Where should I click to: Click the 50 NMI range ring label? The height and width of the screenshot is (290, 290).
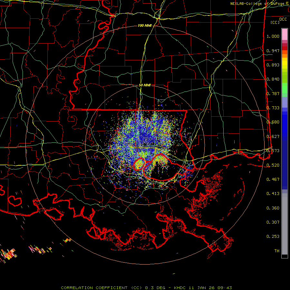(x=145, y=85)
